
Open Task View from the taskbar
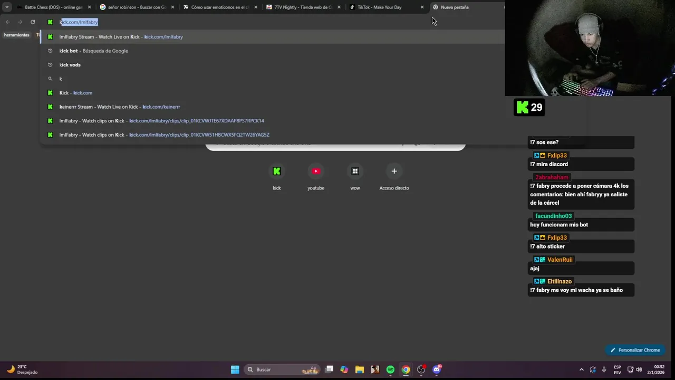tap(329, 369)
